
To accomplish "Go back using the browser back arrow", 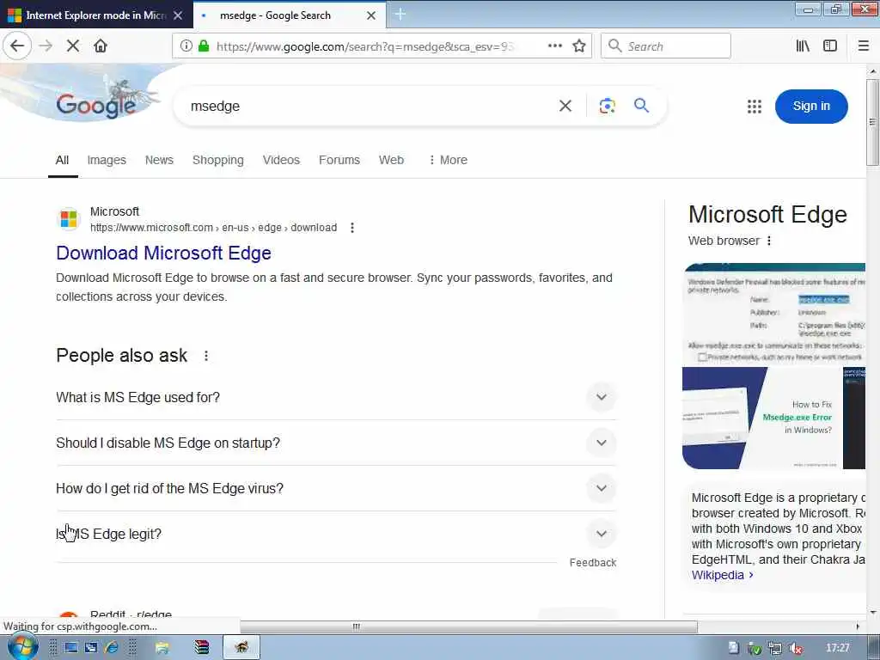I will coord(17,46).
